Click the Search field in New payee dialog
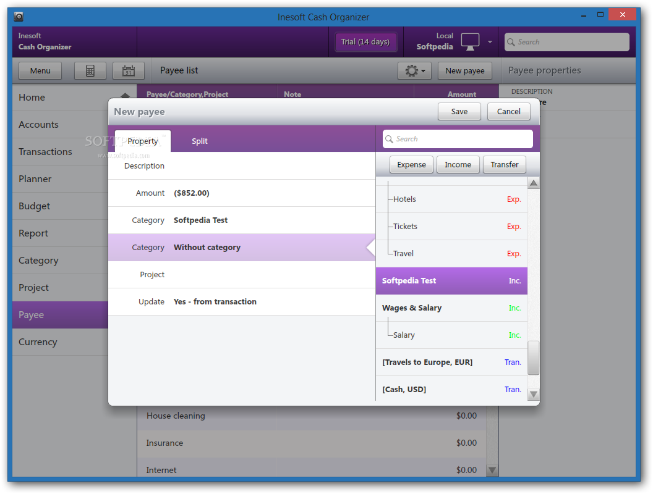Image resolution: width=653 pixels, height=494 pixels. pos(458,139)
